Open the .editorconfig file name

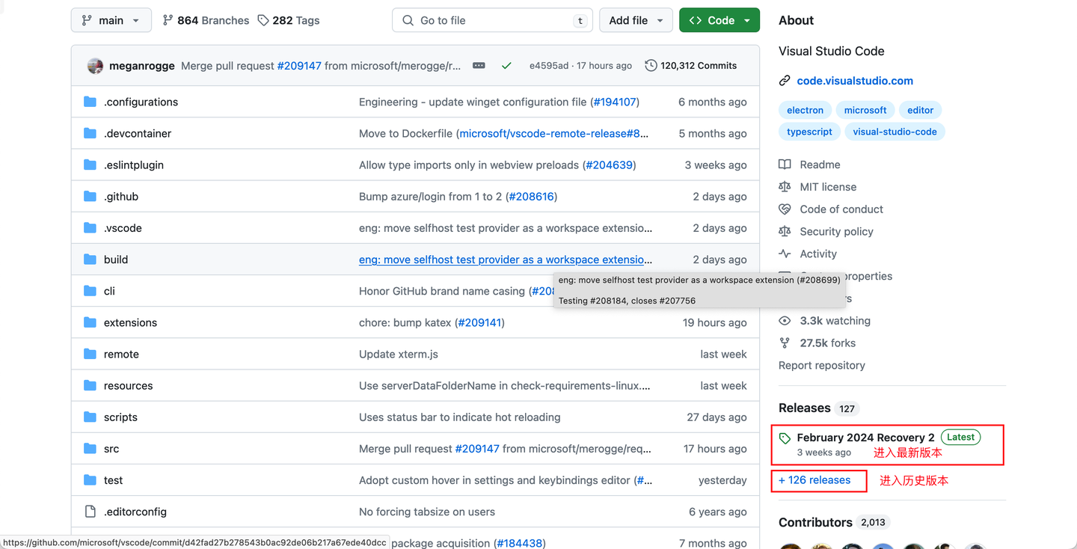pyautogui.click(x=135, y=512)
